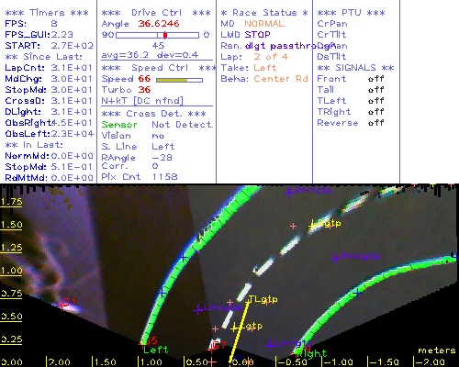Toggle the Reverse signal off indicator

375,123
